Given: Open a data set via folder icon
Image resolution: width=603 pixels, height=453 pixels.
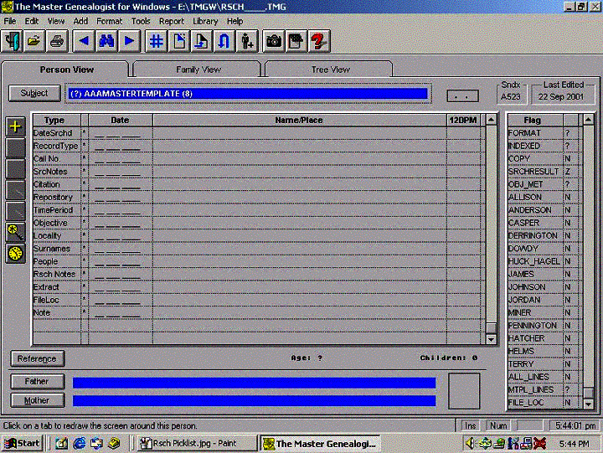Looking at the screenshot, I should click(x=34, y=41).
